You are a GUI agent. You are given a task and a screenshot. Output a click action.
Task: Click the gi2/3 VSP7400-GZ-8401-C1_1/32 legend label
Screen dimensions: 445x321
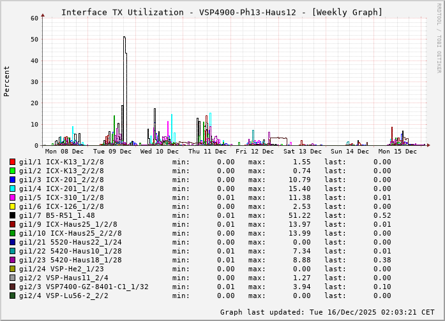84,287
